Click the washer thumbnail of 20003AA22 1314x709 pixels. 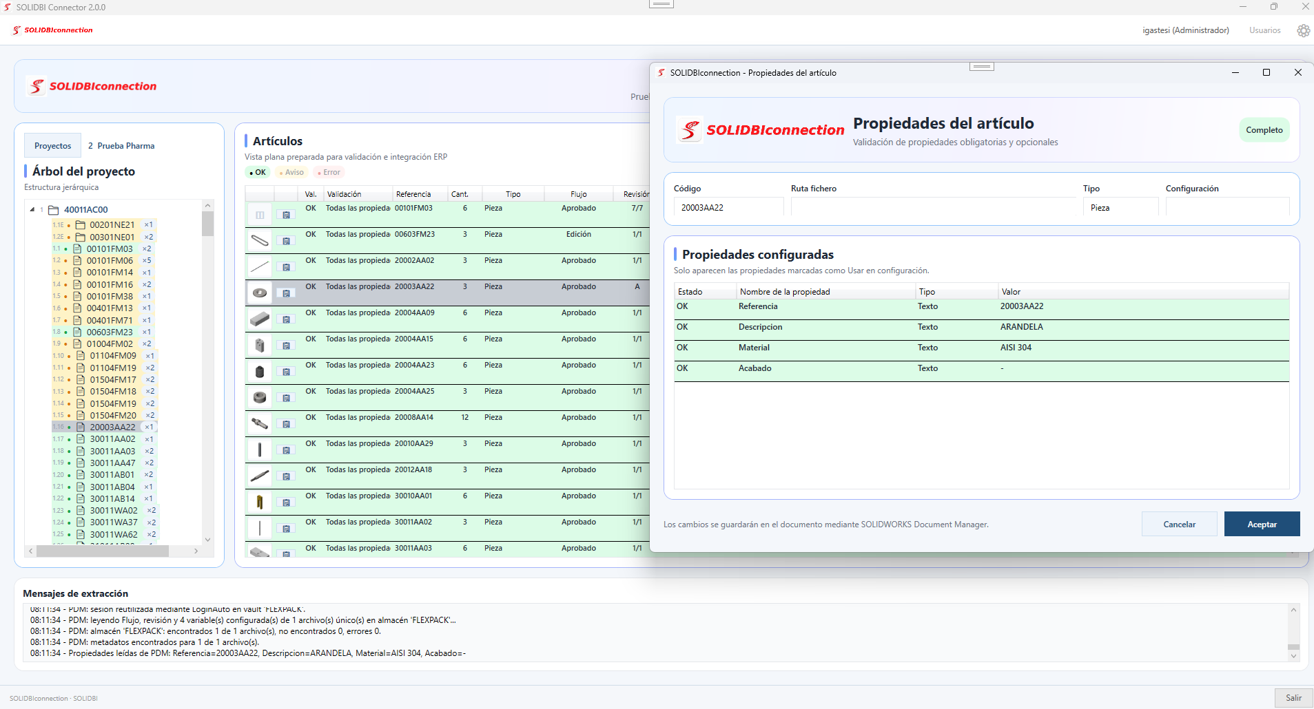[x=260, y=293]
